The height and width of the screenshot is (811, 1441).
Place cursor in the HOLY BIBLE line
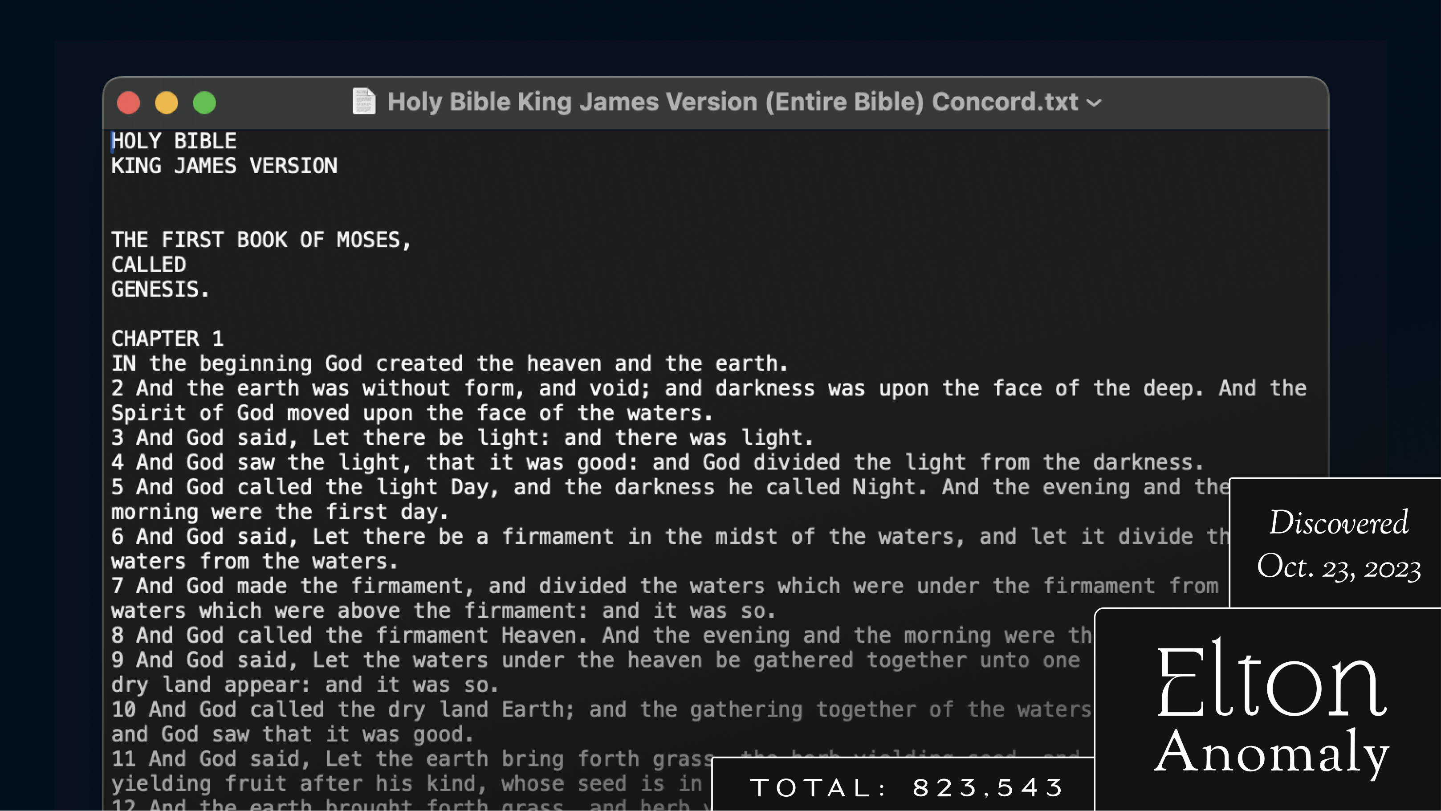[x=174, y=141]
